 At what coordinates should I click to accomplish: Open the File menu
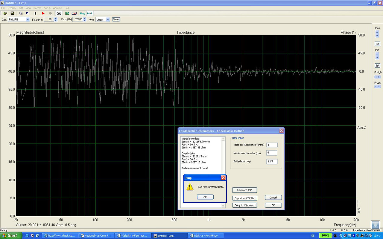point(3,8)
